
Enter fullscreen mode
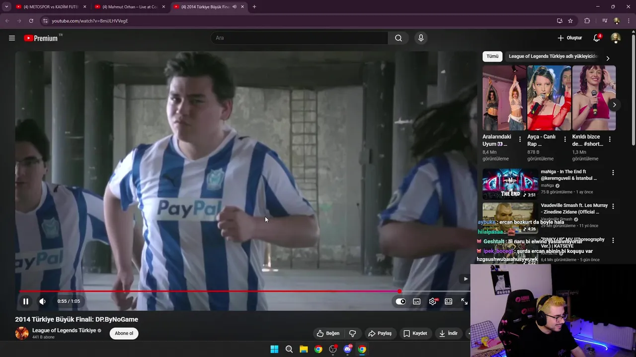point(464,301)
